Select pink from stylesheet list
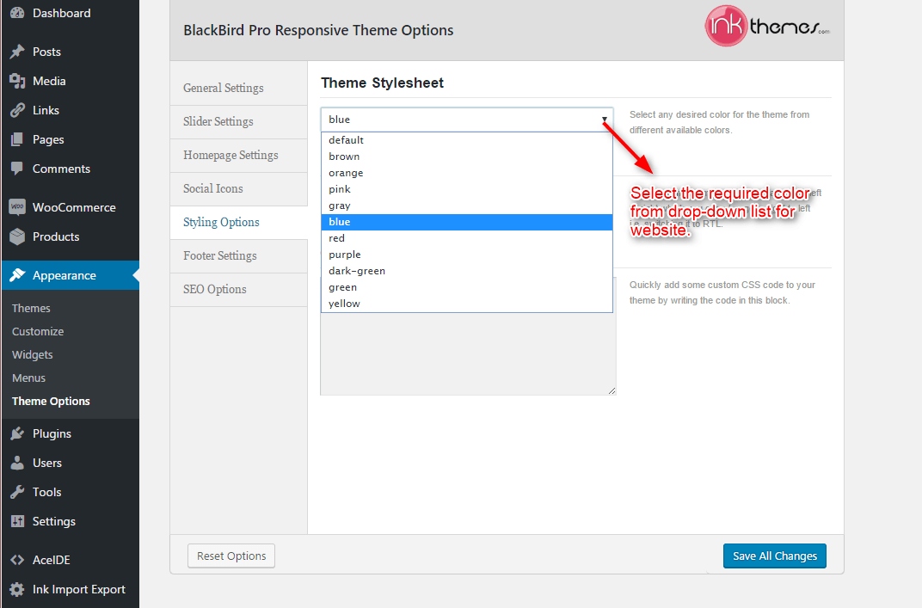Screen dimensions: 922x608 467,188
